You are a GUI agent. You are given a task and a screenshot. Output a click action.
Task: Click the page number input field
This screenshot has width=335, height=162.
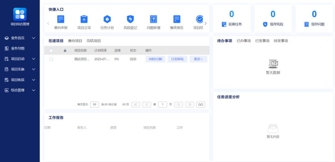point(163,104)
